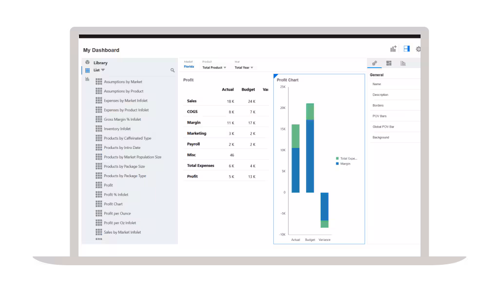This screenshot has height=292, width=499.
Task: Click the Library cube icon
Action: point(87,63)
